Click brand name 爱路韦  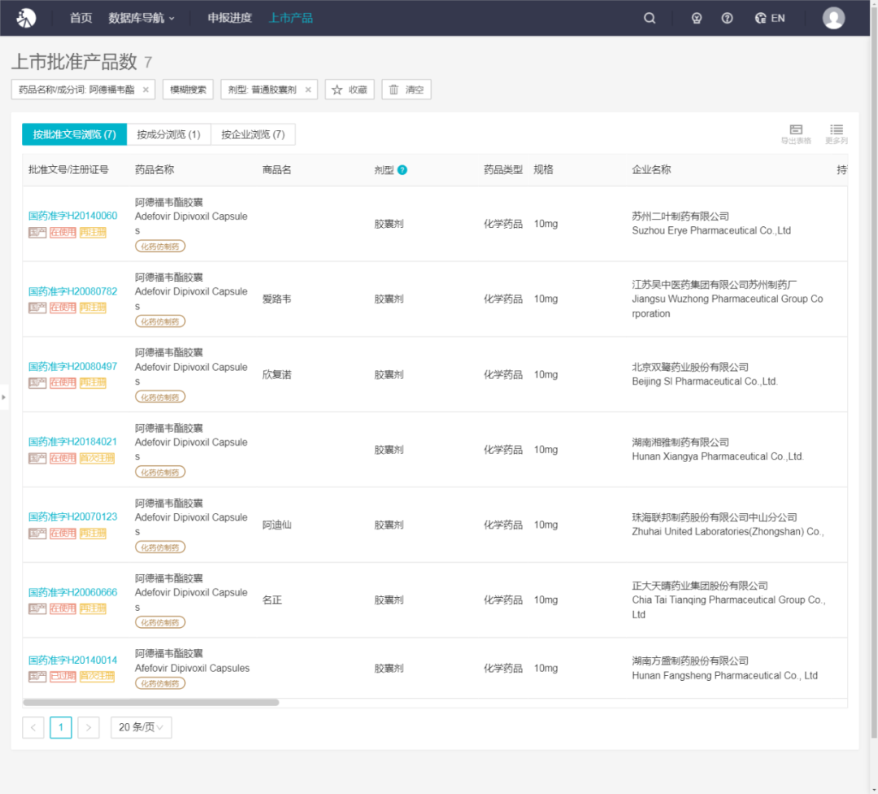[276, 299]
